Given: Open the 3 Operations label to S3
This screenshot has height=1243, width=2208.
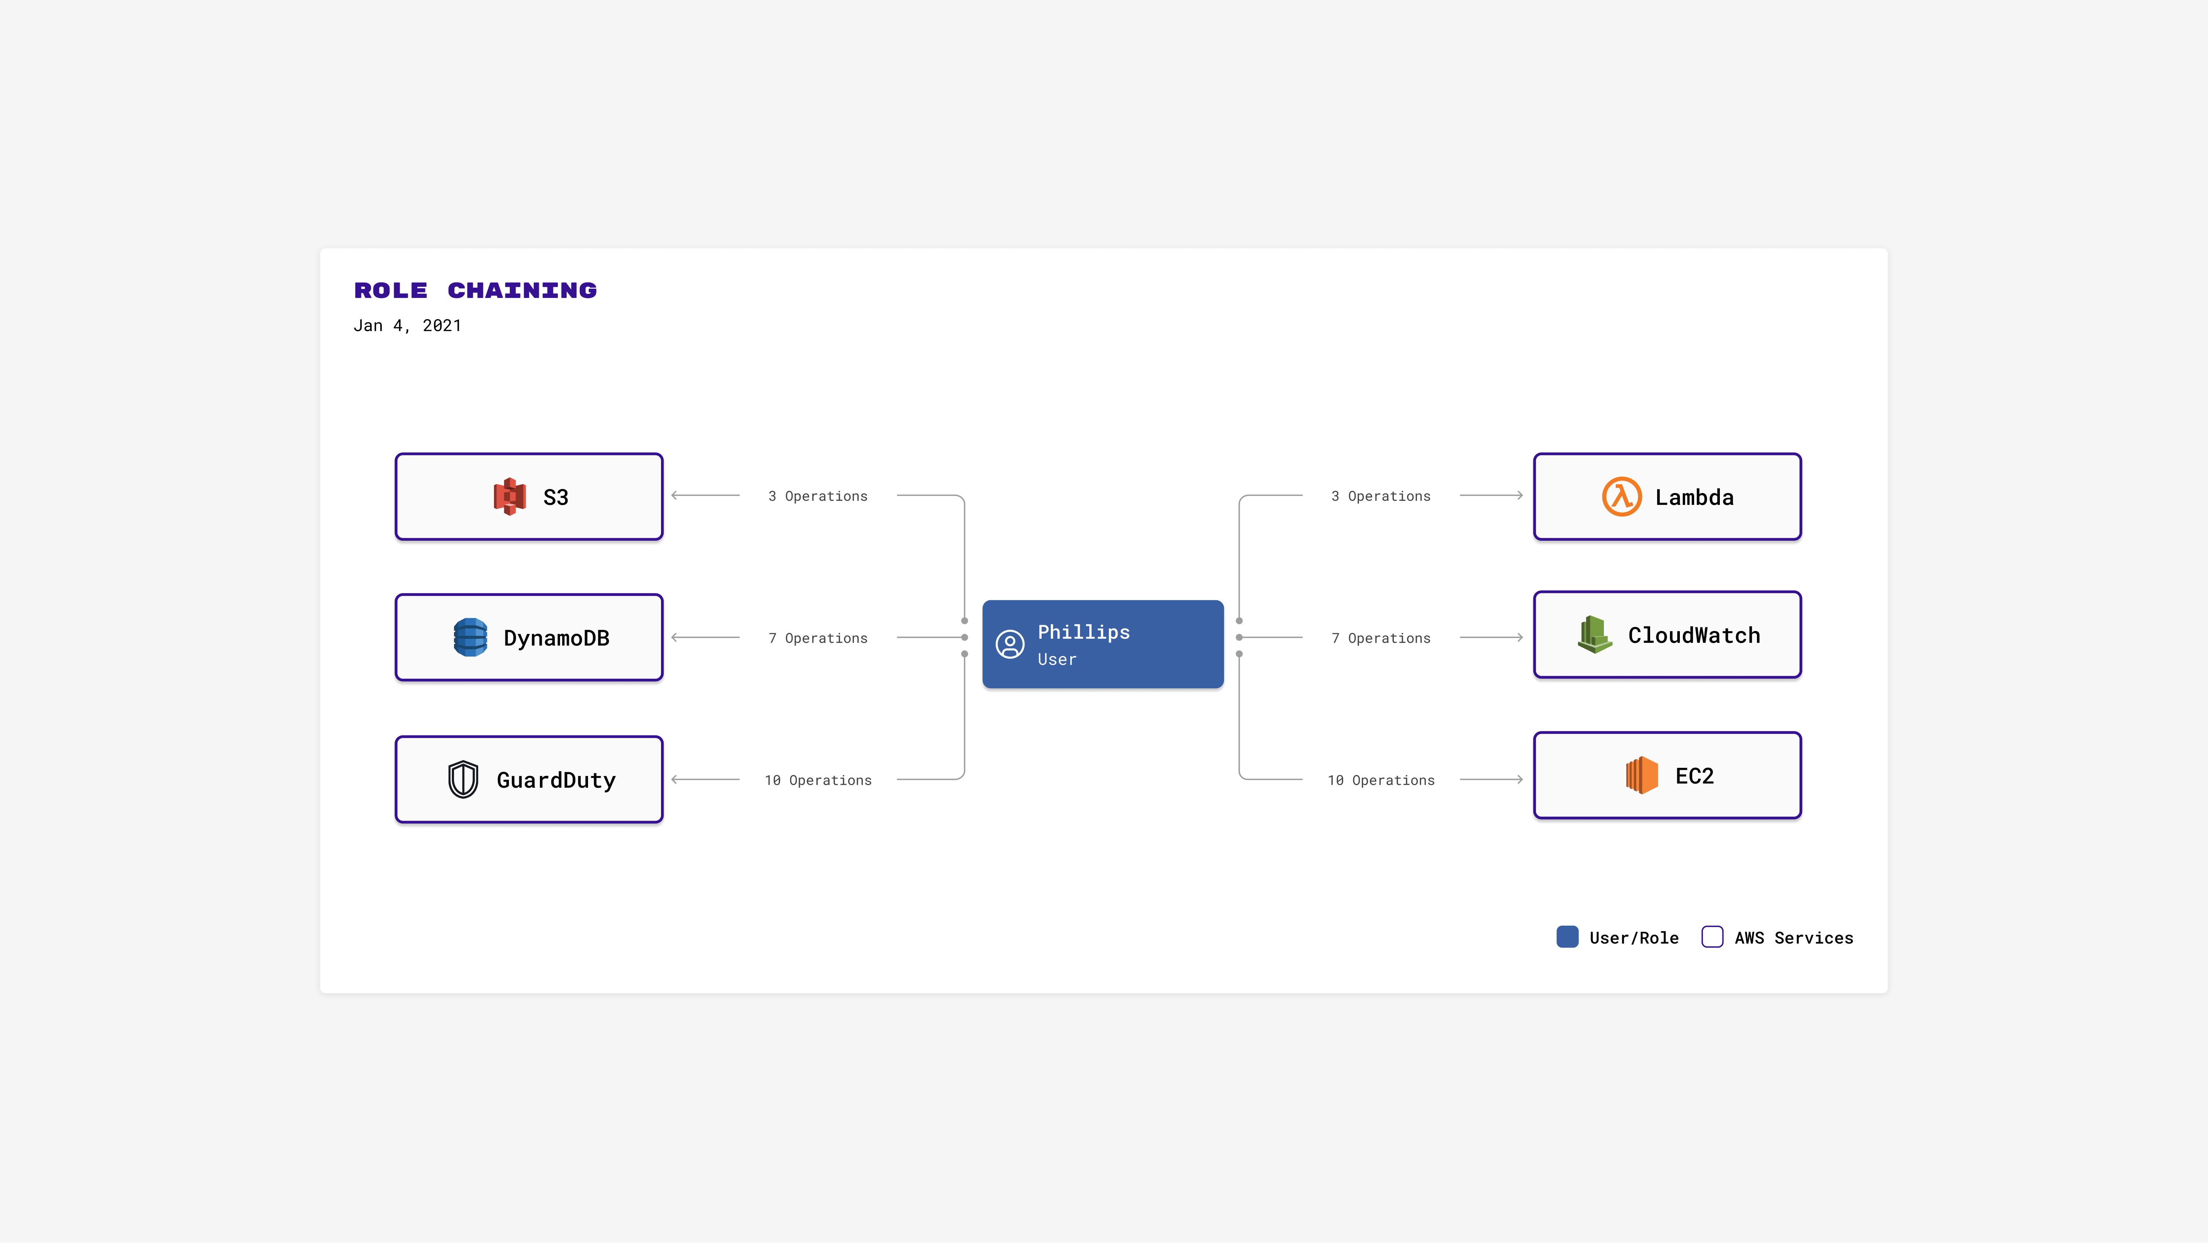Looking at the screenshot, I should [x=818, y=496].
